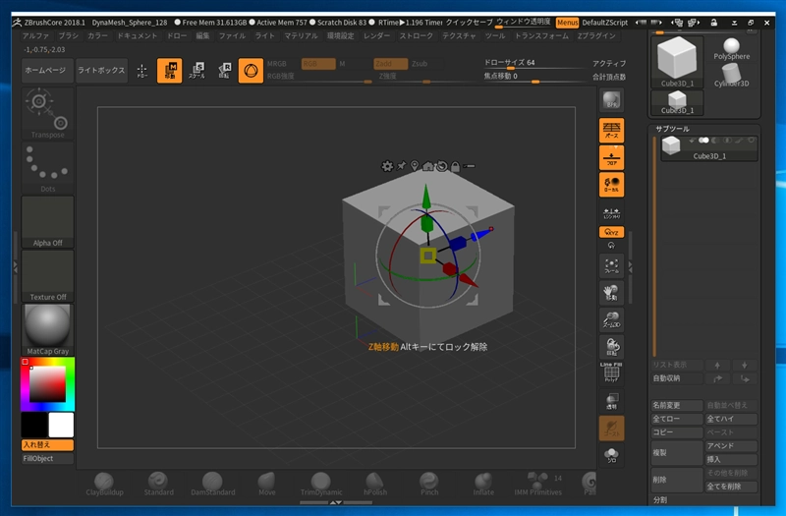Image resolution: width=786 pixels, height=516 pixels.
Task: Click the 複製 duplicate button
Action: 677,453
